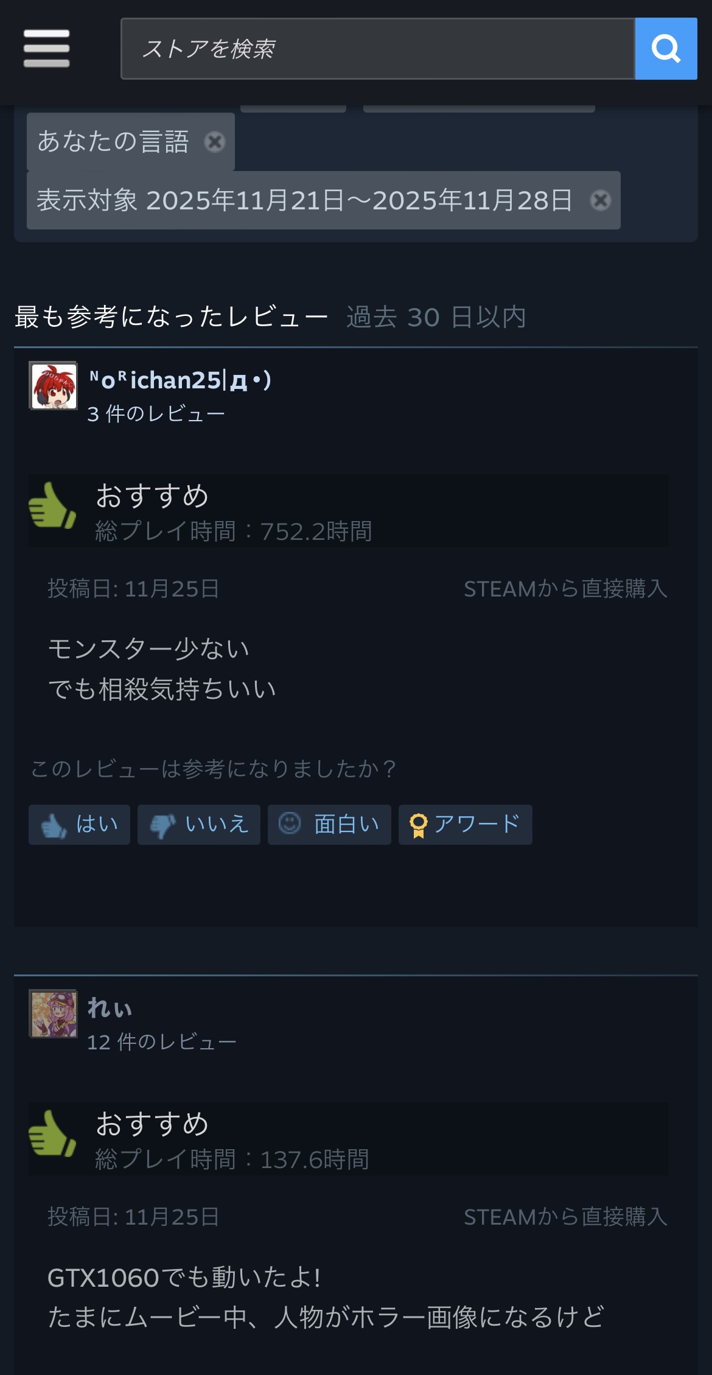
Task: Remove the 表示対象 date range filter
Action: coord(600,200)
